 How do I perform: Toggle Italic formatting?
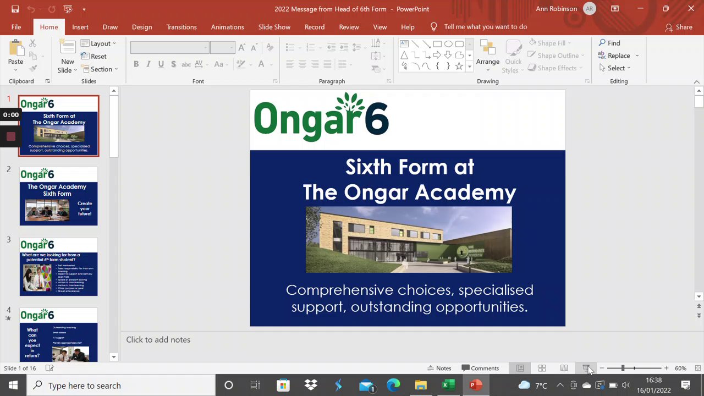148,64
